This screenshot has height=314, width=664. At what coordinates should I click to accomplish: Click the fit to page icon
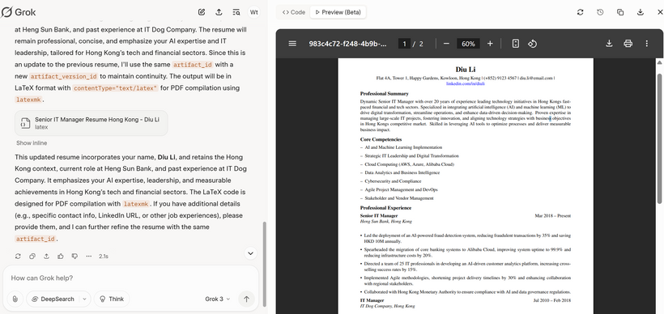[x=515, y=44]
